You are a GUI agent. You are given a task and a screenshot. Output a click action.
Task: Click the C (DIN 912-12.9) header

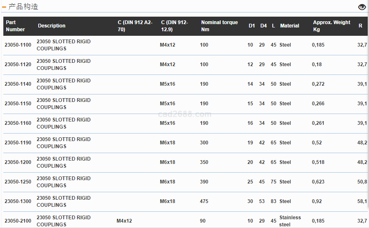pos(175,26)
